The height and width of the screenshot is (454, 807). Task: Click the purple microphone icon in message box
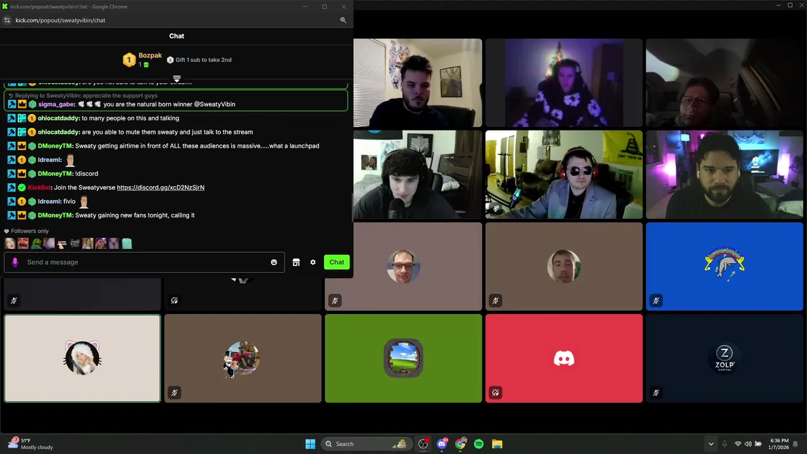coord(15,262)
